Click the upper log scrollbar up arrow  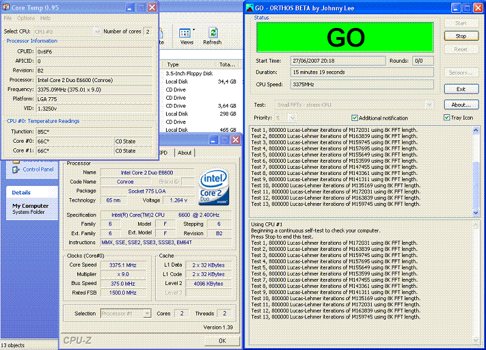[x=476, y=130]
